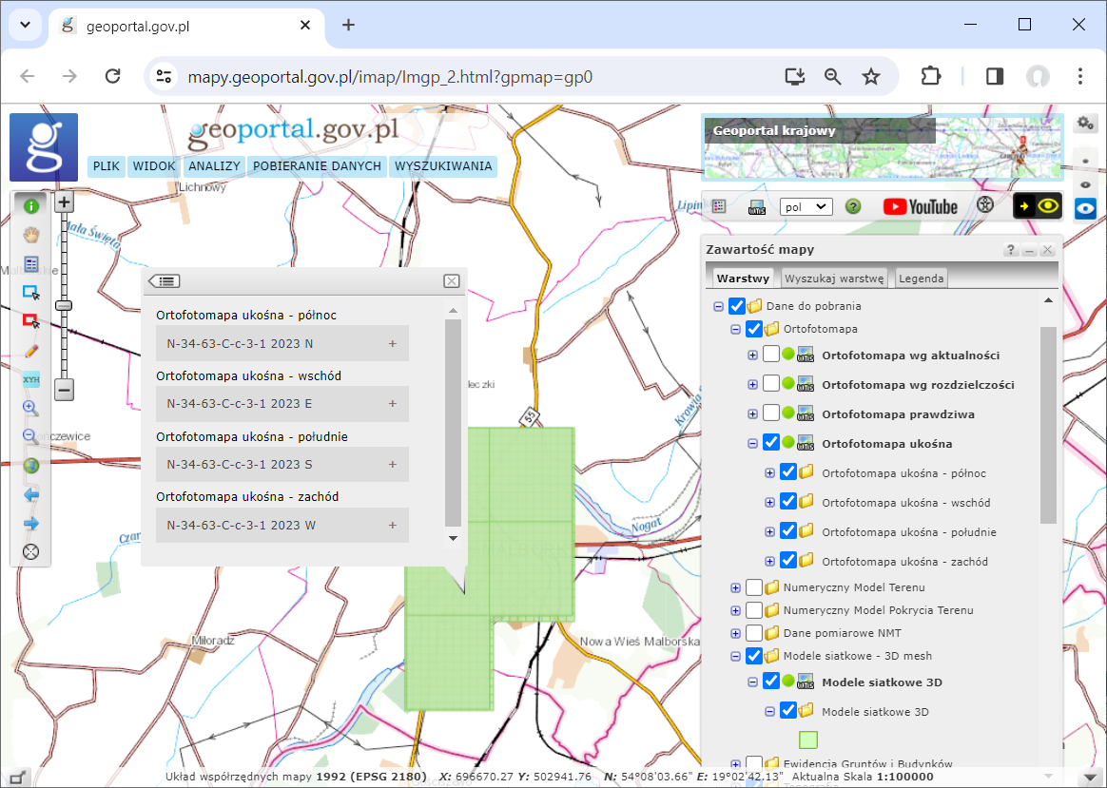Click the N-34-63-C-c-3-1 2023 E entry
The width and height of the screenshot is (1107, 788).
[282, 404]
